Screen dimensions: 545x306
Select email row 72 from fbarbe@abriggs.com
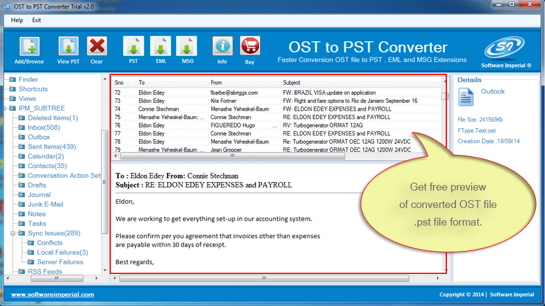click(277, 93)
